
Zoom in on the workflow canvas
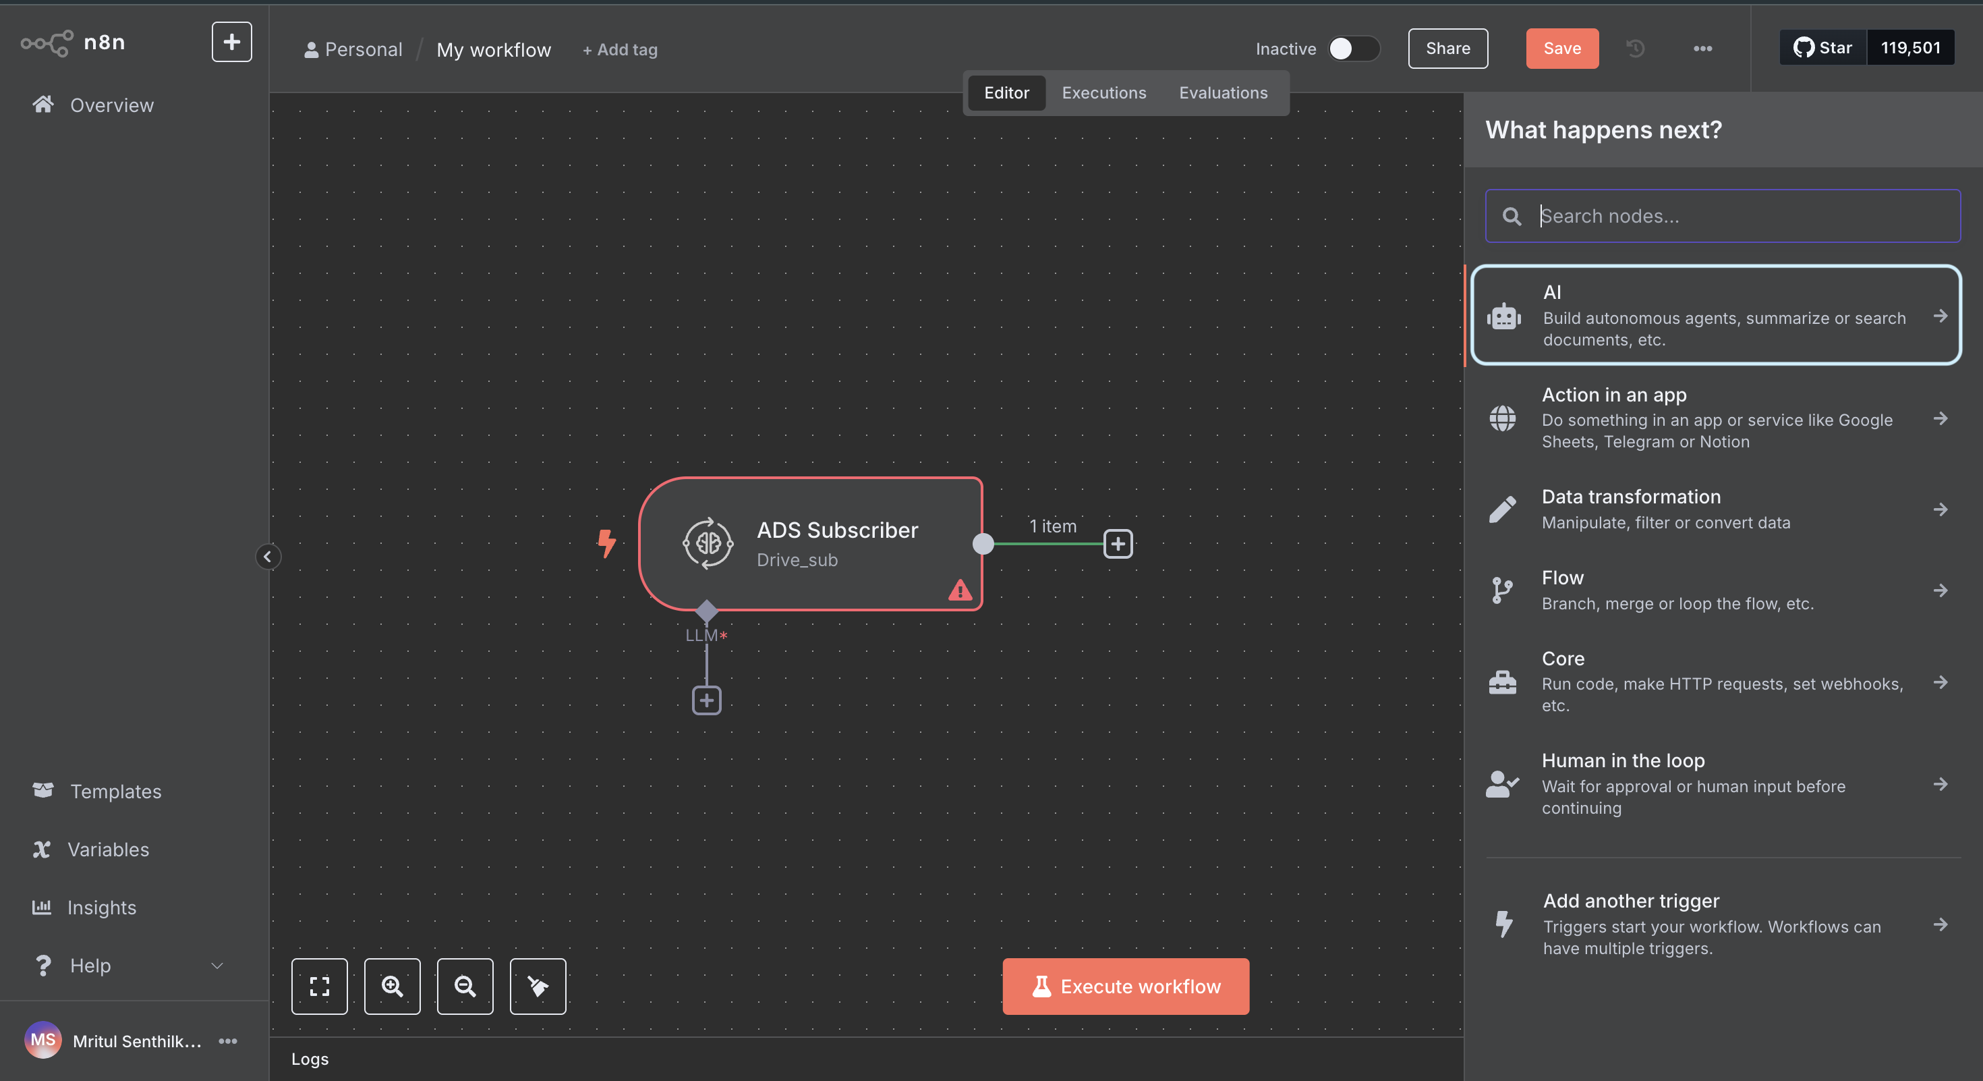point(392,987)
